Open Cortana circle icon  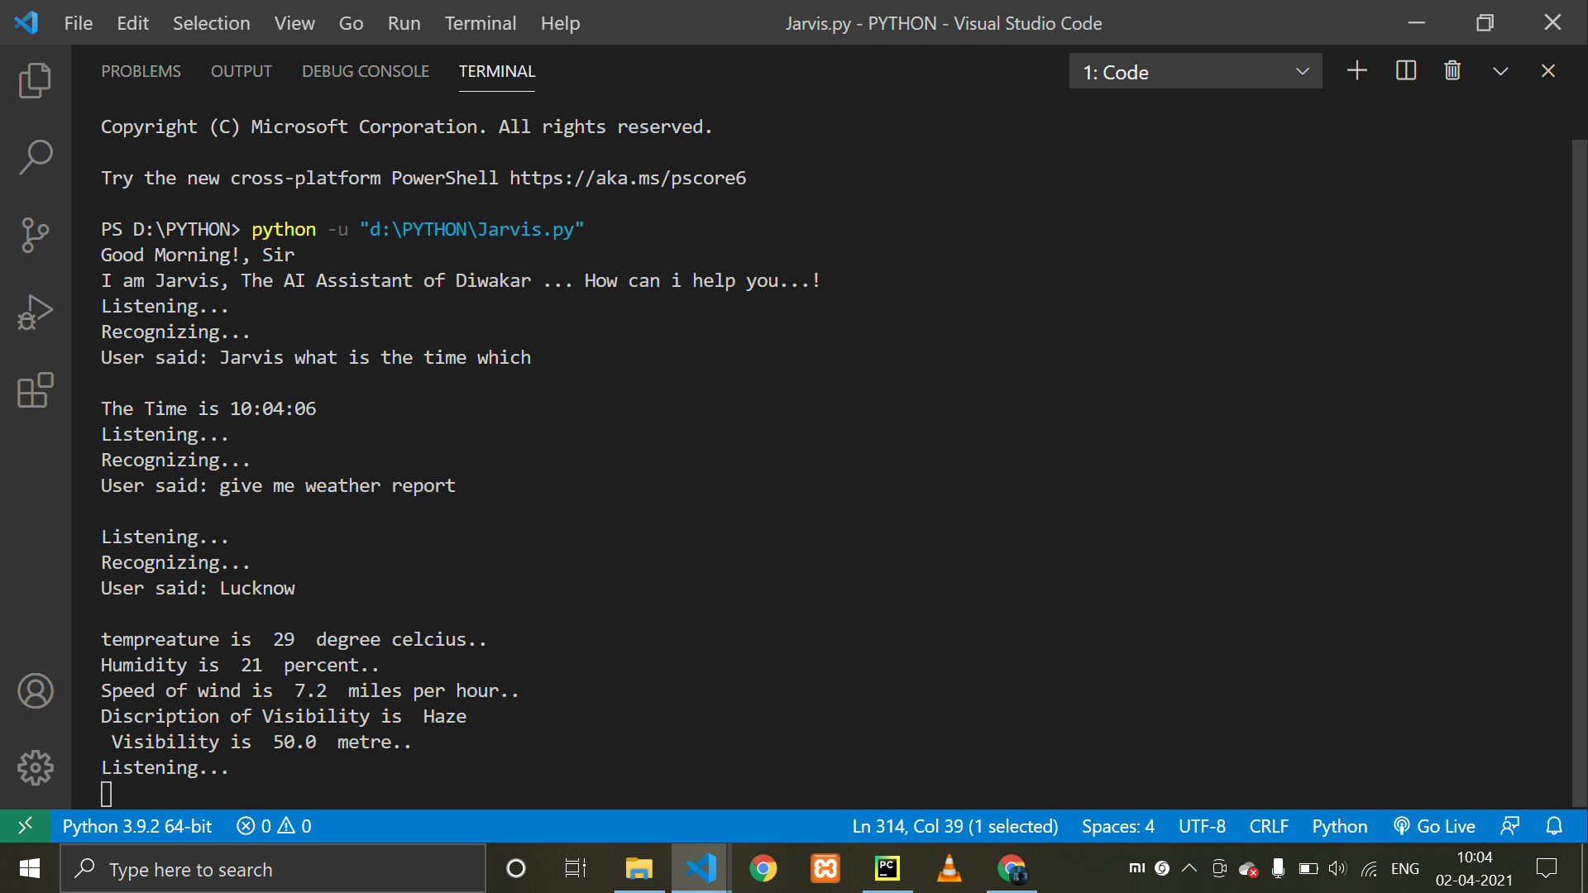pos(515,868)
